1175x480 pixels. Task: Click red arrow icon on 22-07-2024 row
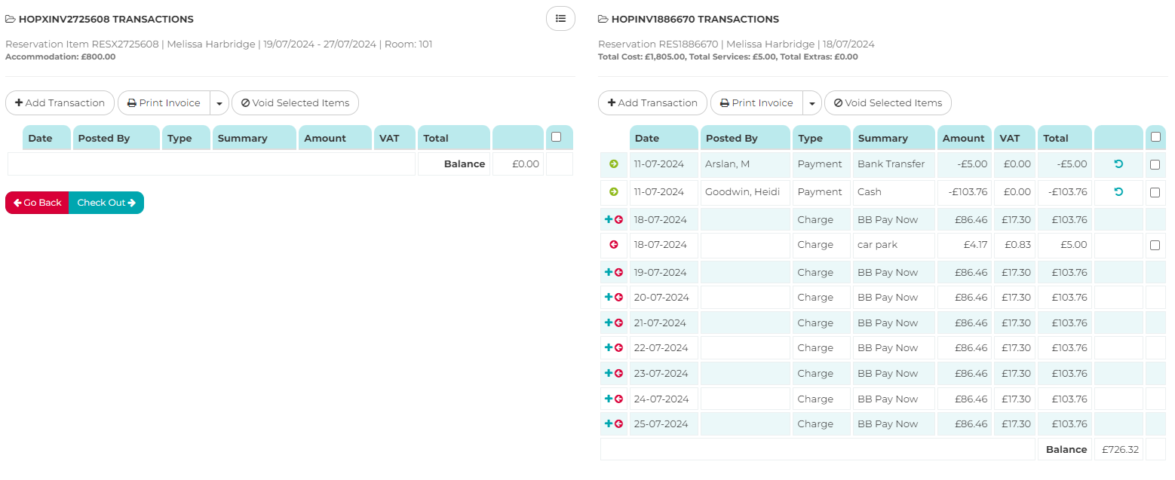(619, 348)
